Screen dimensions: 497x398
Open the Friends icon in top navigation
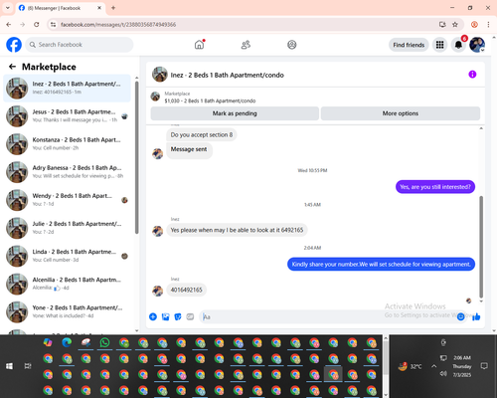pos(246,45)
